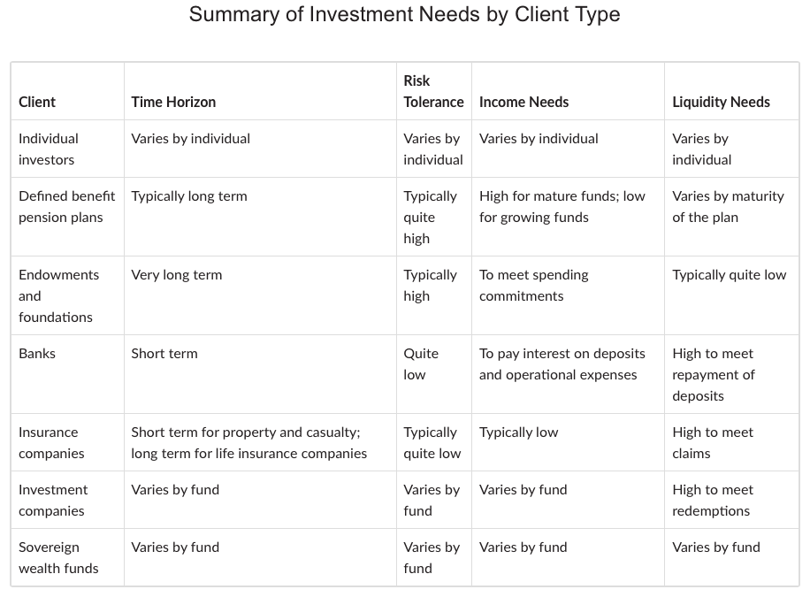Click the 'Client' column header
810x597 pixels.
pyautogui.click(x=37, y=102)
